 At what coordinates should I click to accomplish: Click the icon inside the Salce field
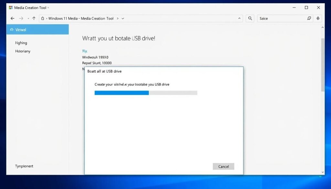pyautogui.click(x=309, y=18)
